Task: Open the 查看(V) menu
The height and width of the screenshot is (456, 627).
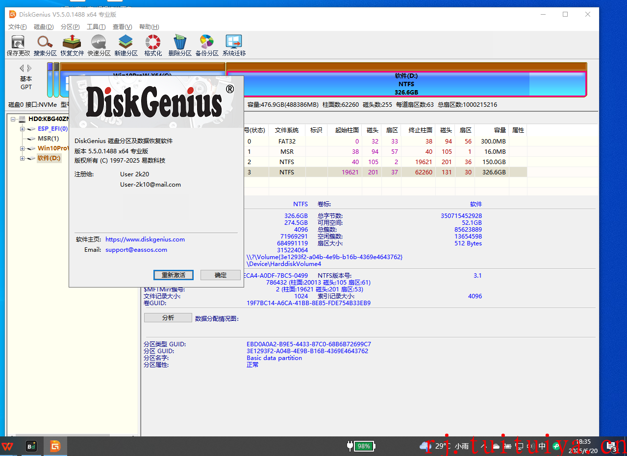Action: pos(122,27)
